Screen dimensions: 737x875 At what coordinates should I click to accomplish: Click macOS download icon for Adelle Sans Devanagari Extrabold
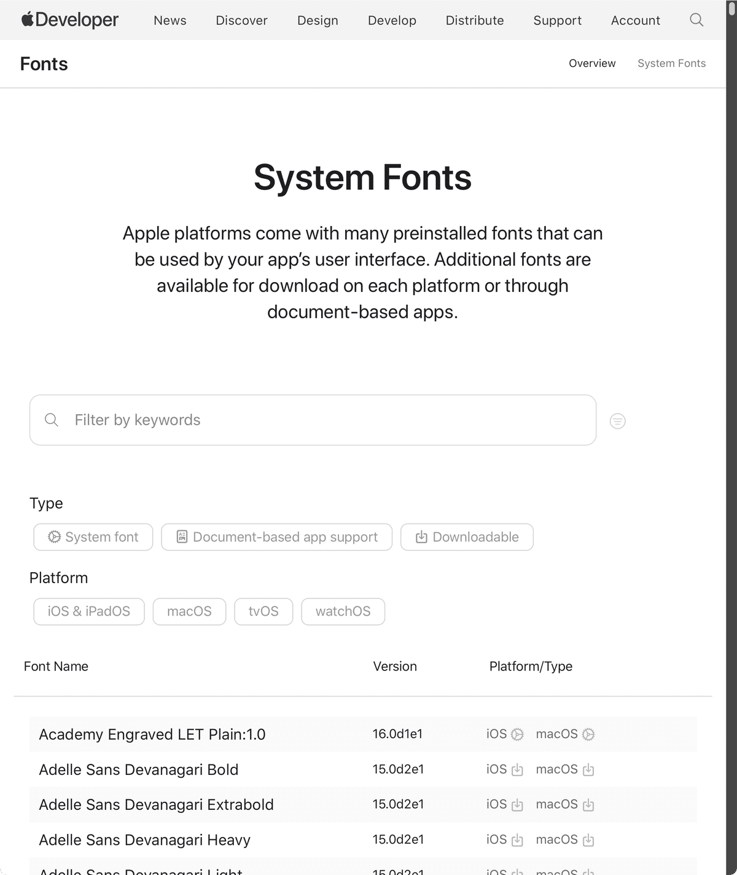pyautogui.click(x=588, y=804)
